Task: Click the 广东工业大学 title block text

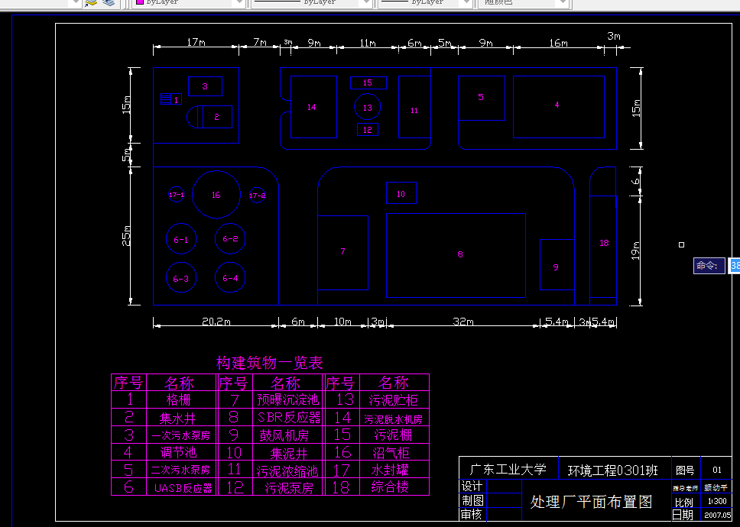Action: [x=508, y=469]
